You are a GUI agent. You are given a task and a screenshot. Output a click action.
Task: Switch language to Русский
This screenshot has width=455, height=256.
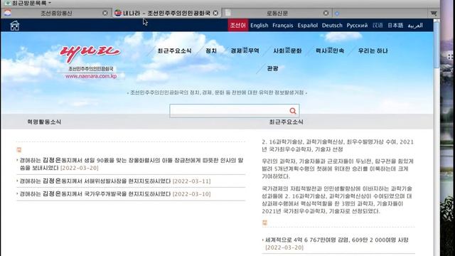[357, 26]
